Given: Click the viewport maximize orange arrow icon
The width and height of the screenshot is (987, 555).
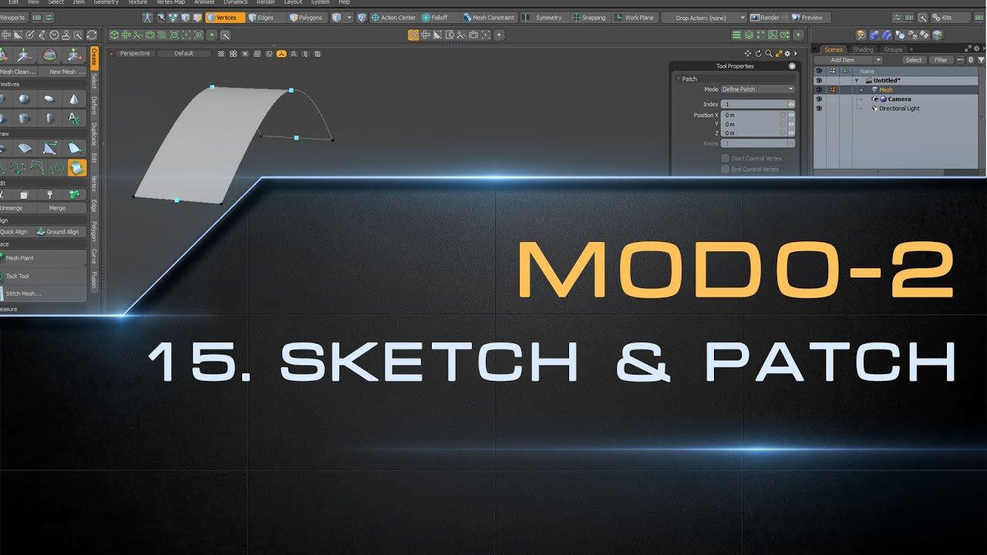Looking at the screenshot, I should (x=778, y=53).
